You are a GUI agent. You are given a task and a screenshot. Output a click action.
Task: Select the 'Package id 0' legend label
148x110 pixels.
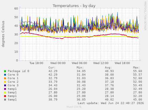[18, 71]
